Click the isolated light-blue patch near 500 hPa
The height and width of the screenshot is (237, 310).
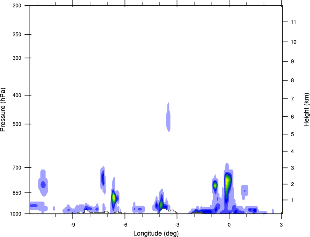[168, 117]
